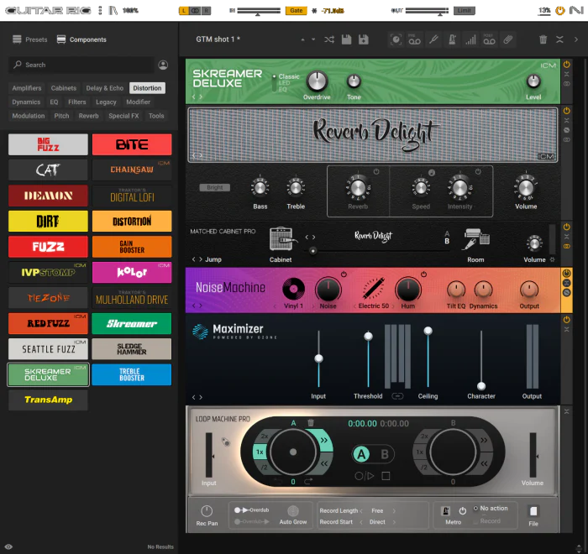Screen dimensions: 588x554
Task: Click the Loop Machine Rec Pan knob
Action: [207, 511]
